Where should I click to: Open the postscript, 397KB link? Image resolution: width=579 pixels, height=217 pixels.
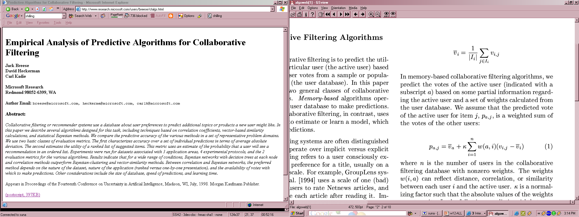23,195
